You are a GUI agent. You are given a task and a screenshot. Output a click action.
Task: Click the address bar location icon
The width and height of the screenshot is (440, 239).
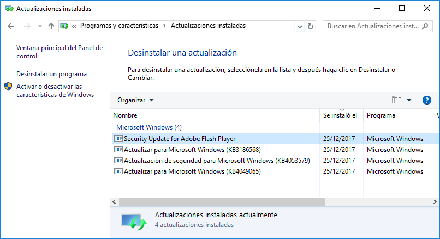click(64, 26)
